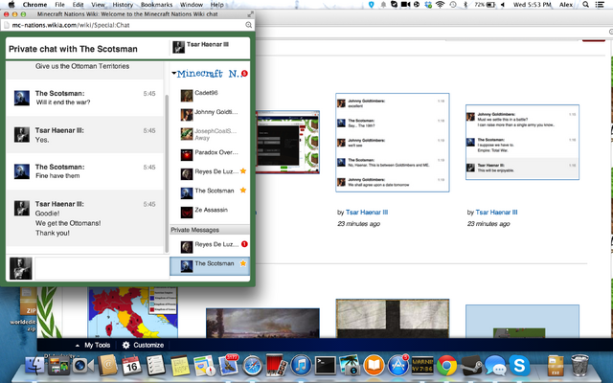Image resolution: width=613 pixels, height=383 pixels.
Task: Click the zoom magnifier in chat address bar
Action: point(248,25)
